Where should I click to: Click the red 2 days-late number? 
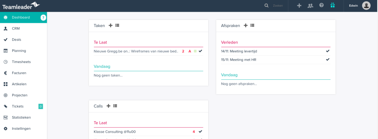(183, 51)
